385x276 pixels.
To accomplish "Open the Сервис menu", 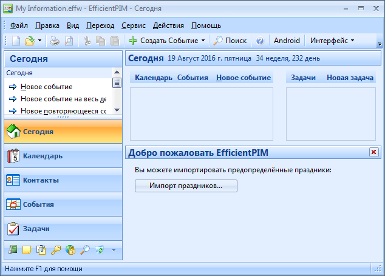I will pos(133,25).
